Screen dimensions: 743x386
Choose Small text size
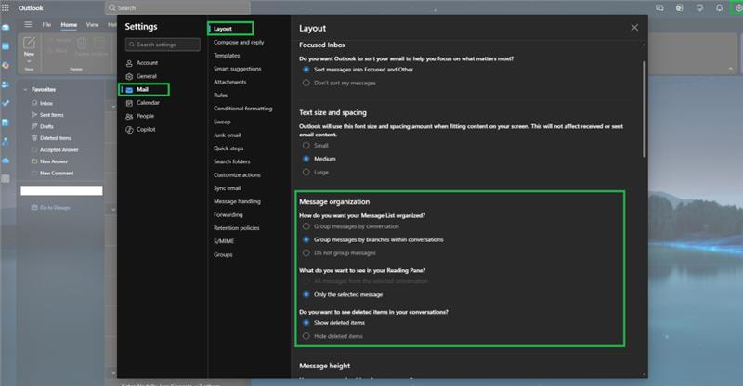pos(306,146)
